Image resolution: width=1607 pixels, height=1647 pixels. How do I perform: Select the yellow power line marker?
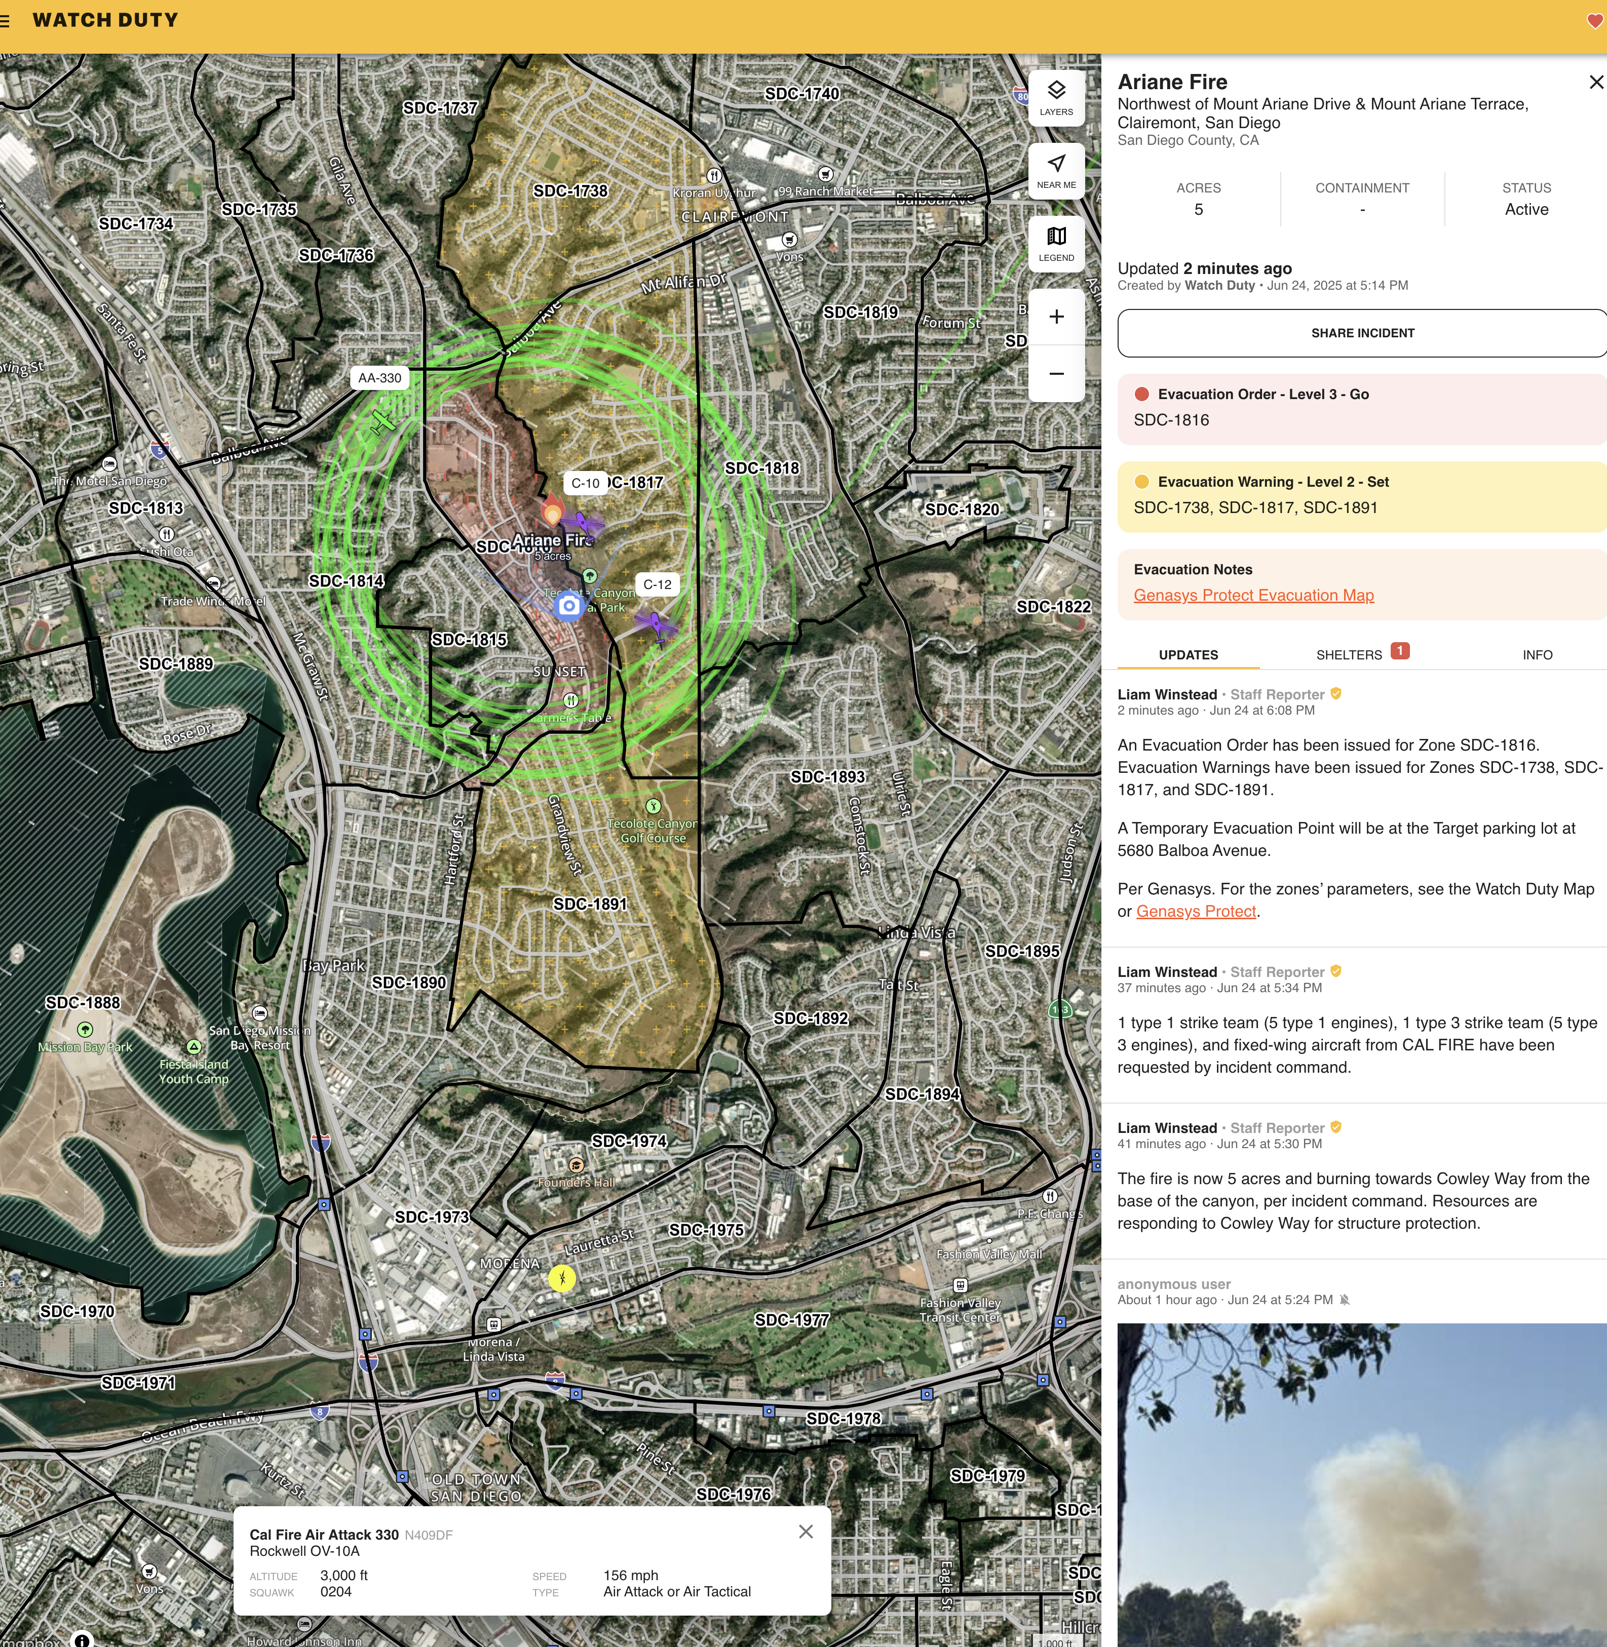click(562, 1278)
